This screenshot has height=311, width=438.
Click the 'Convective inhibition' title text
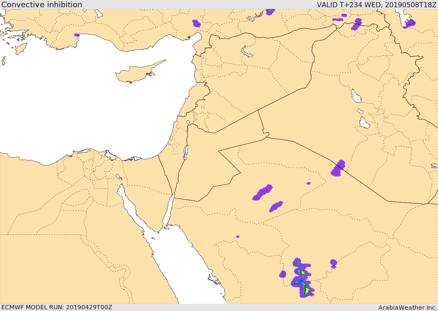(x=42, y=4)
